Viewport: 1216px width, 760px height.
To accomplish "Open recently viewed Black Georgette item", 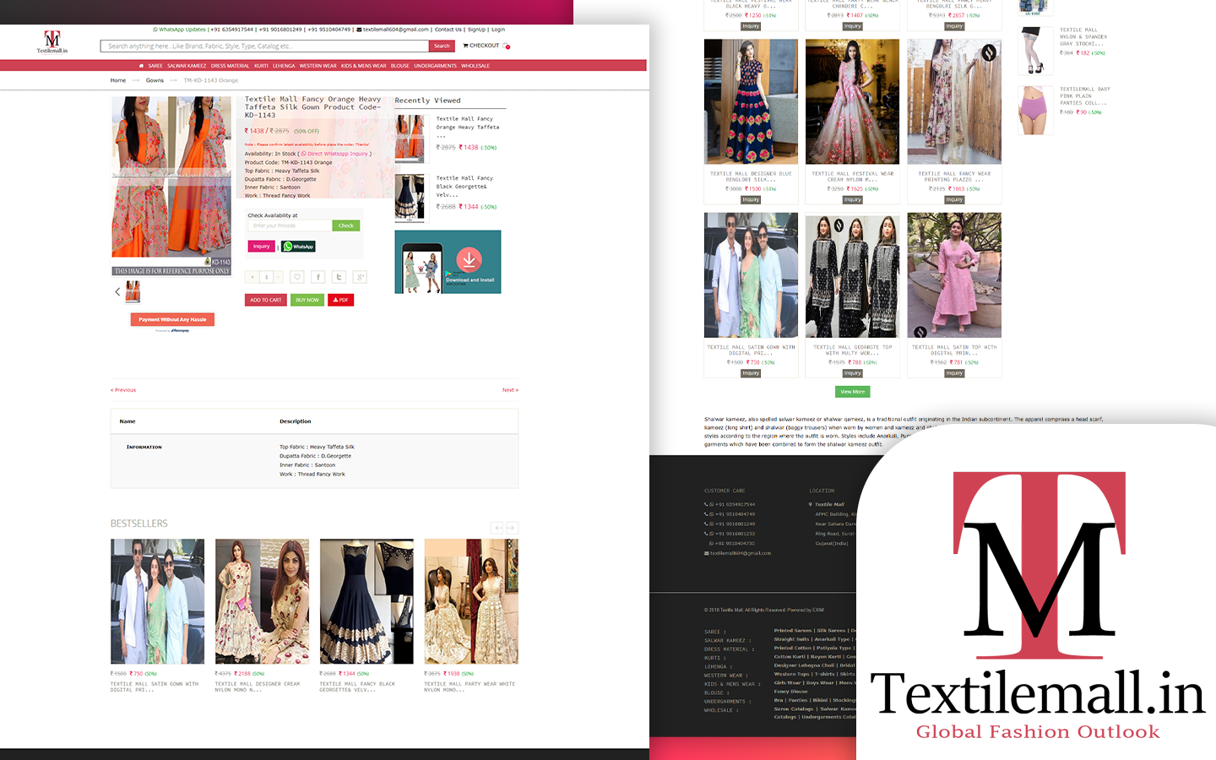I will [410, 198].
